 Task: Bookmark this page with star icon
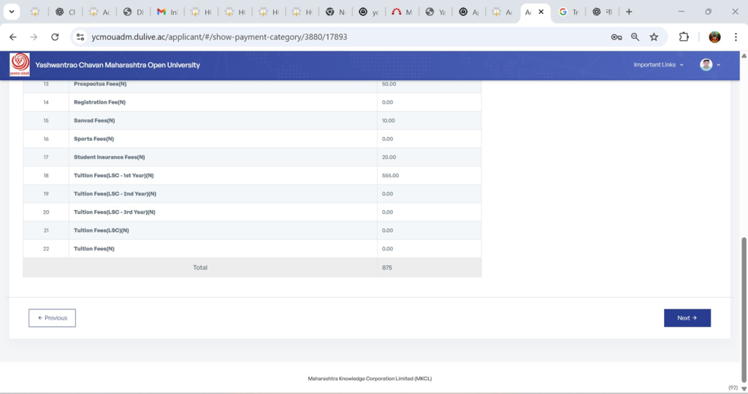pyautogui.click(x=654, y=37)
